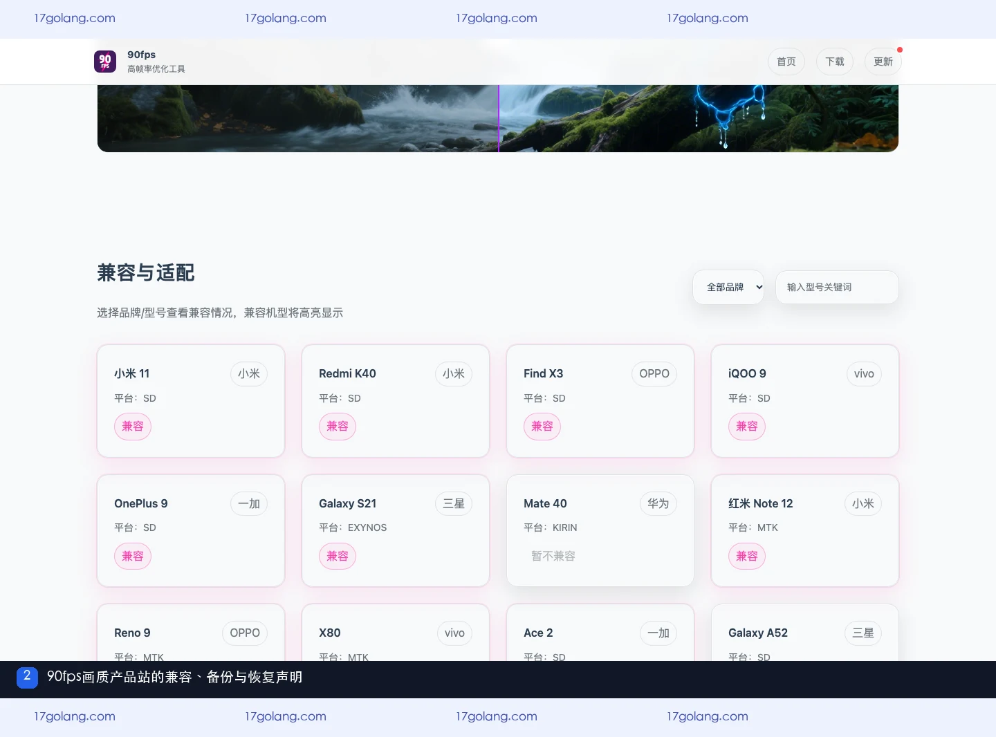Click 小米 brand tag on 红米 Note 12 card
Viewport: 996px width, 737px height.
click(x=863, y=503)
